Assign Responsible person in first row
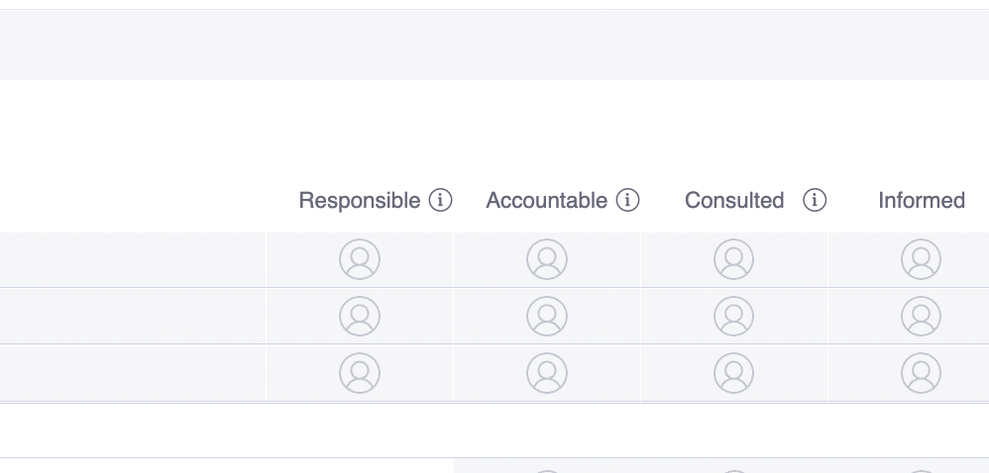 (x=360, y=259)
